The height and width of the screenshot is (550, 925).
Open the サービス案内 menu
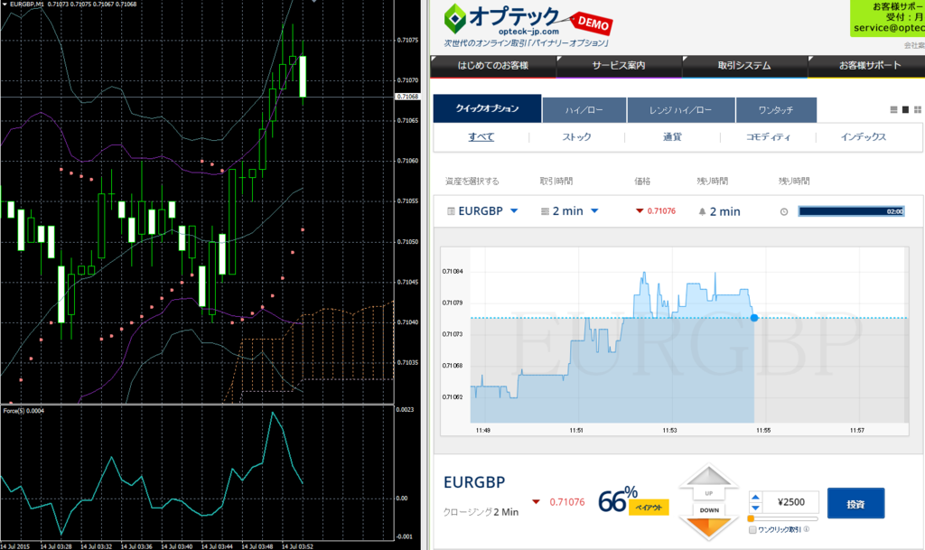(x=619, y=66)
